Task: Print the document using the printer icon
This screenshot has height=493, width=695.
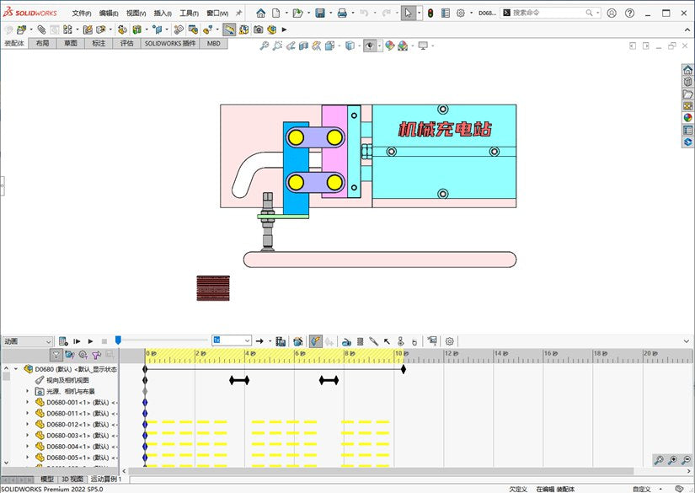Action: (342, 13)
